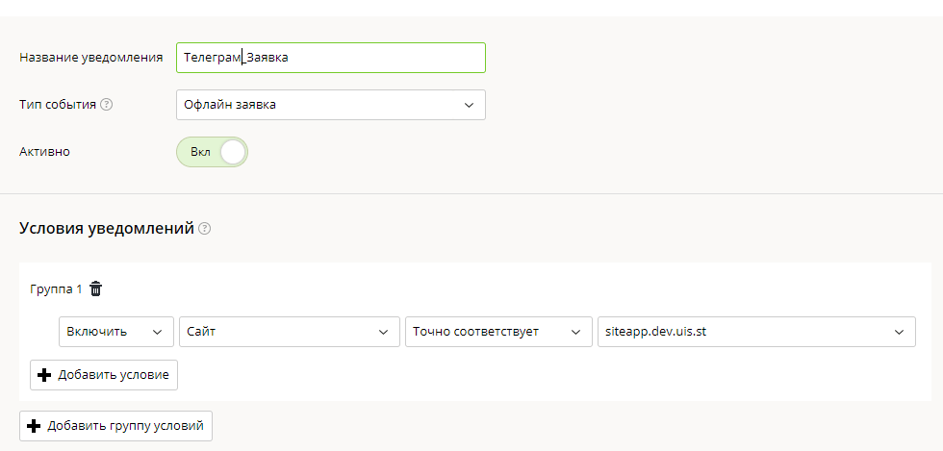Focus the Телеграм_Заявка name input field

coord(331,58)
